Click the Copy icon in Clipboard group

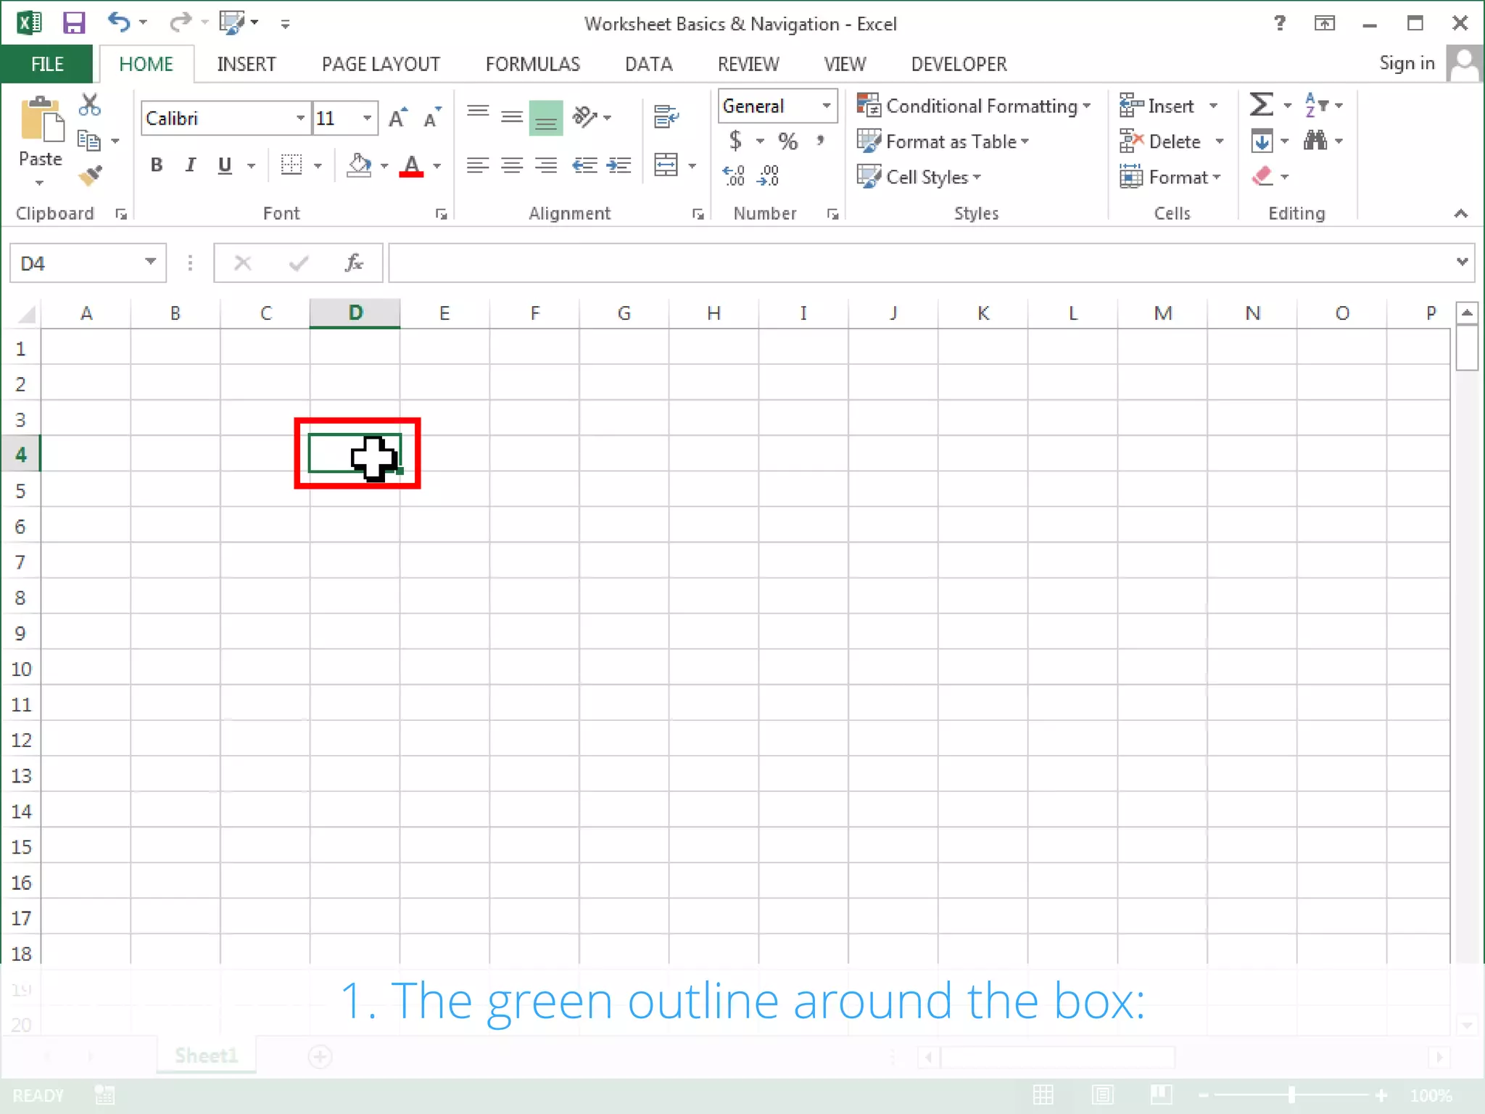88,141
